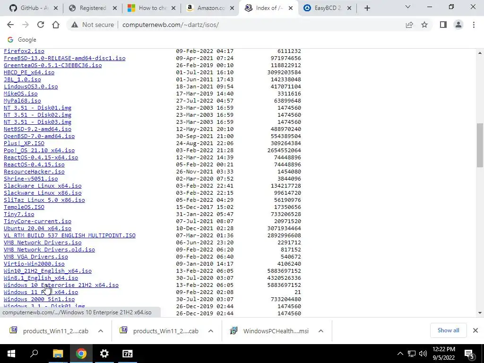Click the Pop!_OS 21.10 x64.iso link
Viewport: 484px width, 363px height.
pyautogui.click(x=39, y=150)
